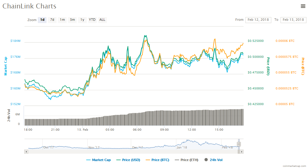The height and width of the screenshot is (168, 307).
Task: Set the zoom to 1y
Action: 82,20
